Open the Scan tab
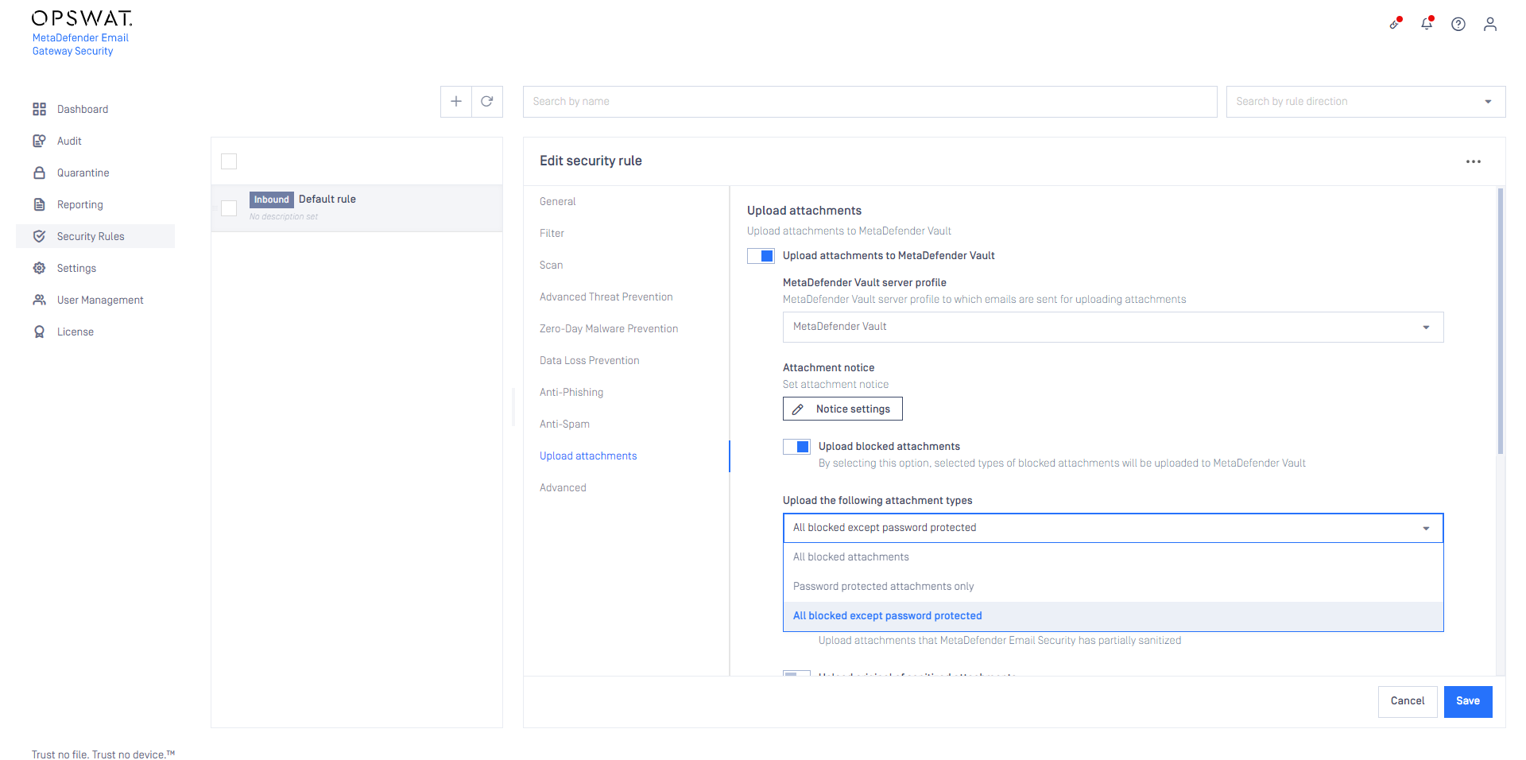The image size is (1526, 760). click(x=551, y=265)
